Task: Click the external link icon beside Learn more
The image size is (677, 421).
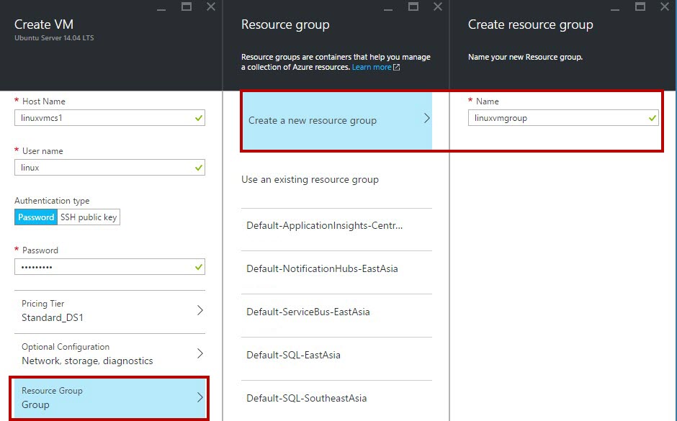Action: (x=396, y=68)
